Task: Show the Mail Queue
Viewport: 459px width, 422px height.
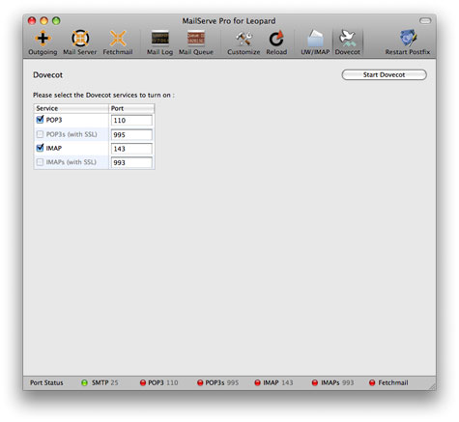Action: (x=196, y=42)
